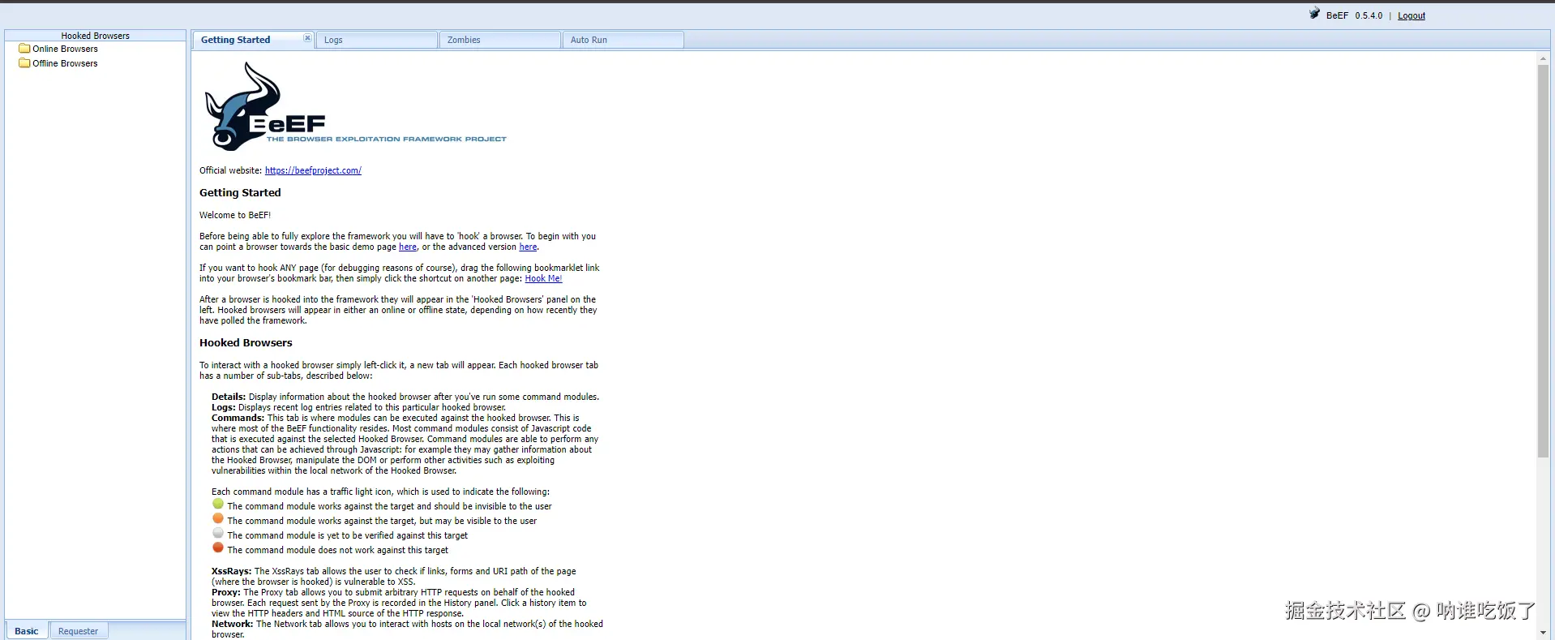Image resolution: width=1555 pixels, height=640 pixels.
Task: Click the red traffic light icon
Action: click(x=217, y=548)
